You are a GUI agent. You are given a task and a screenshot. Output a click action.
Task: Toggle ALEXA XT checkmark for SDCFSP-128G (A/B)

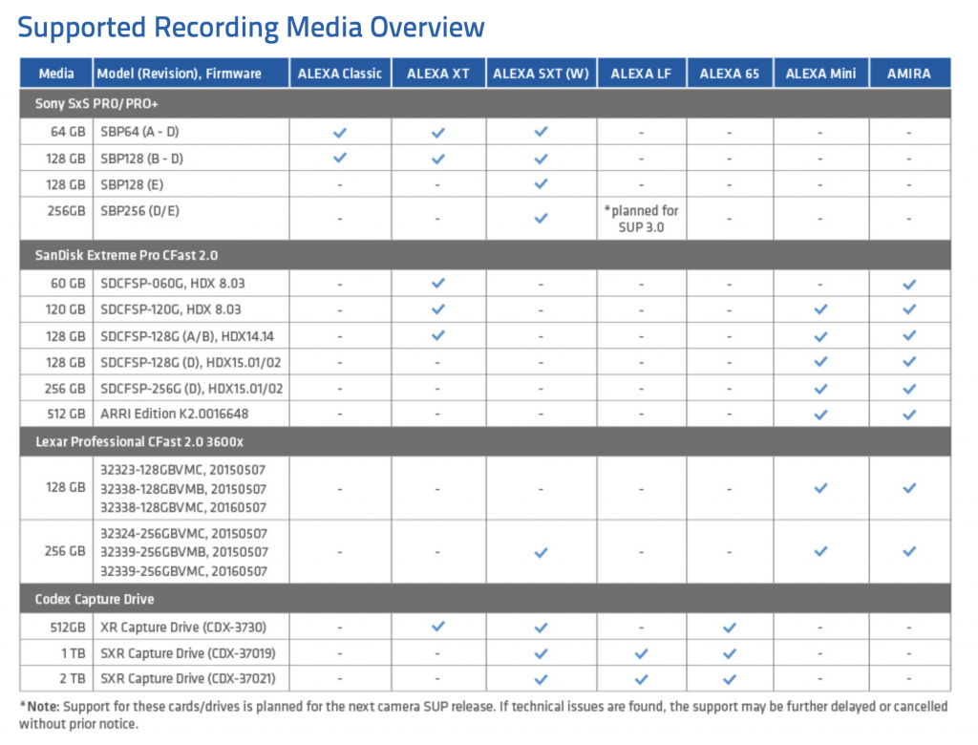pyautogui.click(x=438, y=336)
